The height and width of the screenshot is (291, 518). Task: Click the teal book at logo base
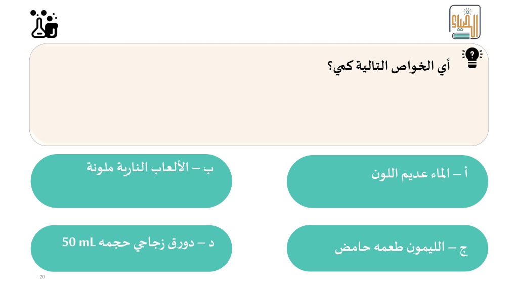tap(461, 35)
